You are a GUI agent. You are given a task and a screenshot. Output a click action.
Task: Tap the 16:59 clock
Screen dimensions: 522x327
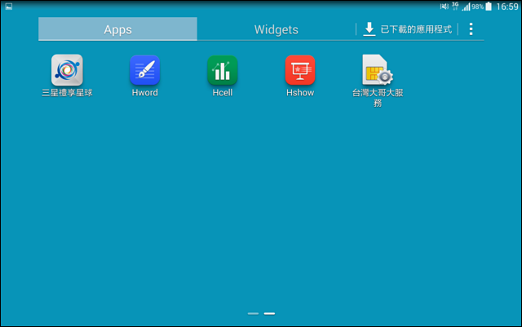pos(507,7)
